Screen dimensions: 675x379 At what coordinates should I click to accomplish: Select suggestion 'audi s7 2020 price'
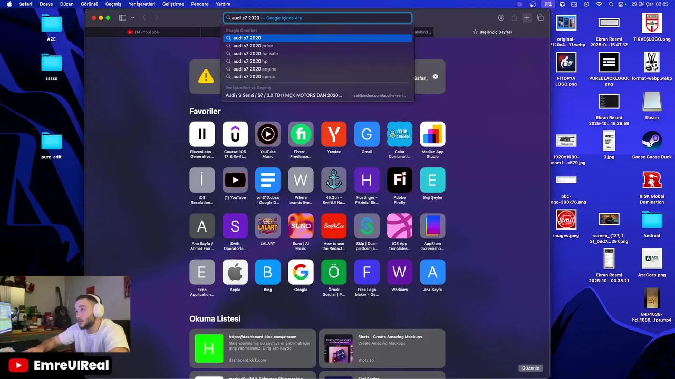[317, 46]
